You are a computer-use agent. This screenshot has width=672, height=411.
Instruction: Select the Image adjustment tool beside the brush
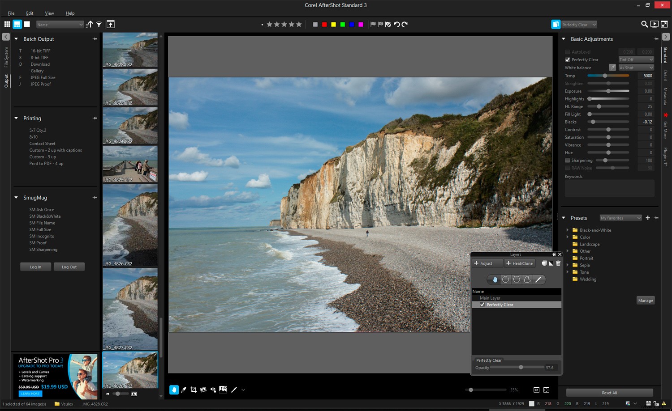223,390
